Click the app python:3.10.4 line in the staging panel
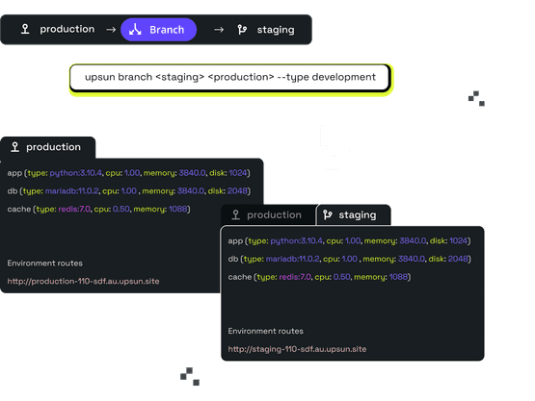Viewport: 535px width, 401px height. click(x=349, y=240)
